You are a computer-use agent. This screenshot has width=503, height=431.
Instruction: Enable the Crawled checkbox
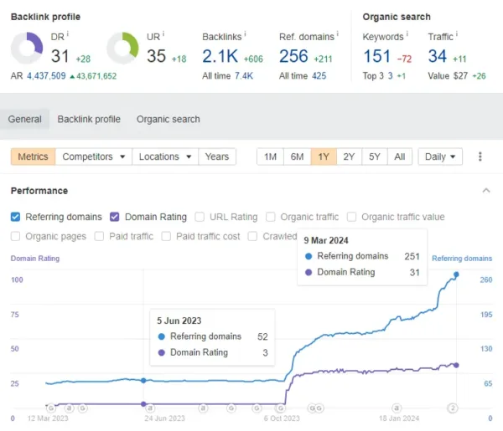(x=252, y=236)
